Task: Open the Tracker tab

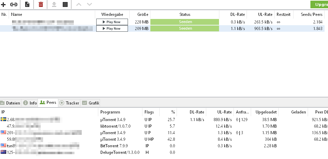Action: pyautogui.click(x=69, y=103)
